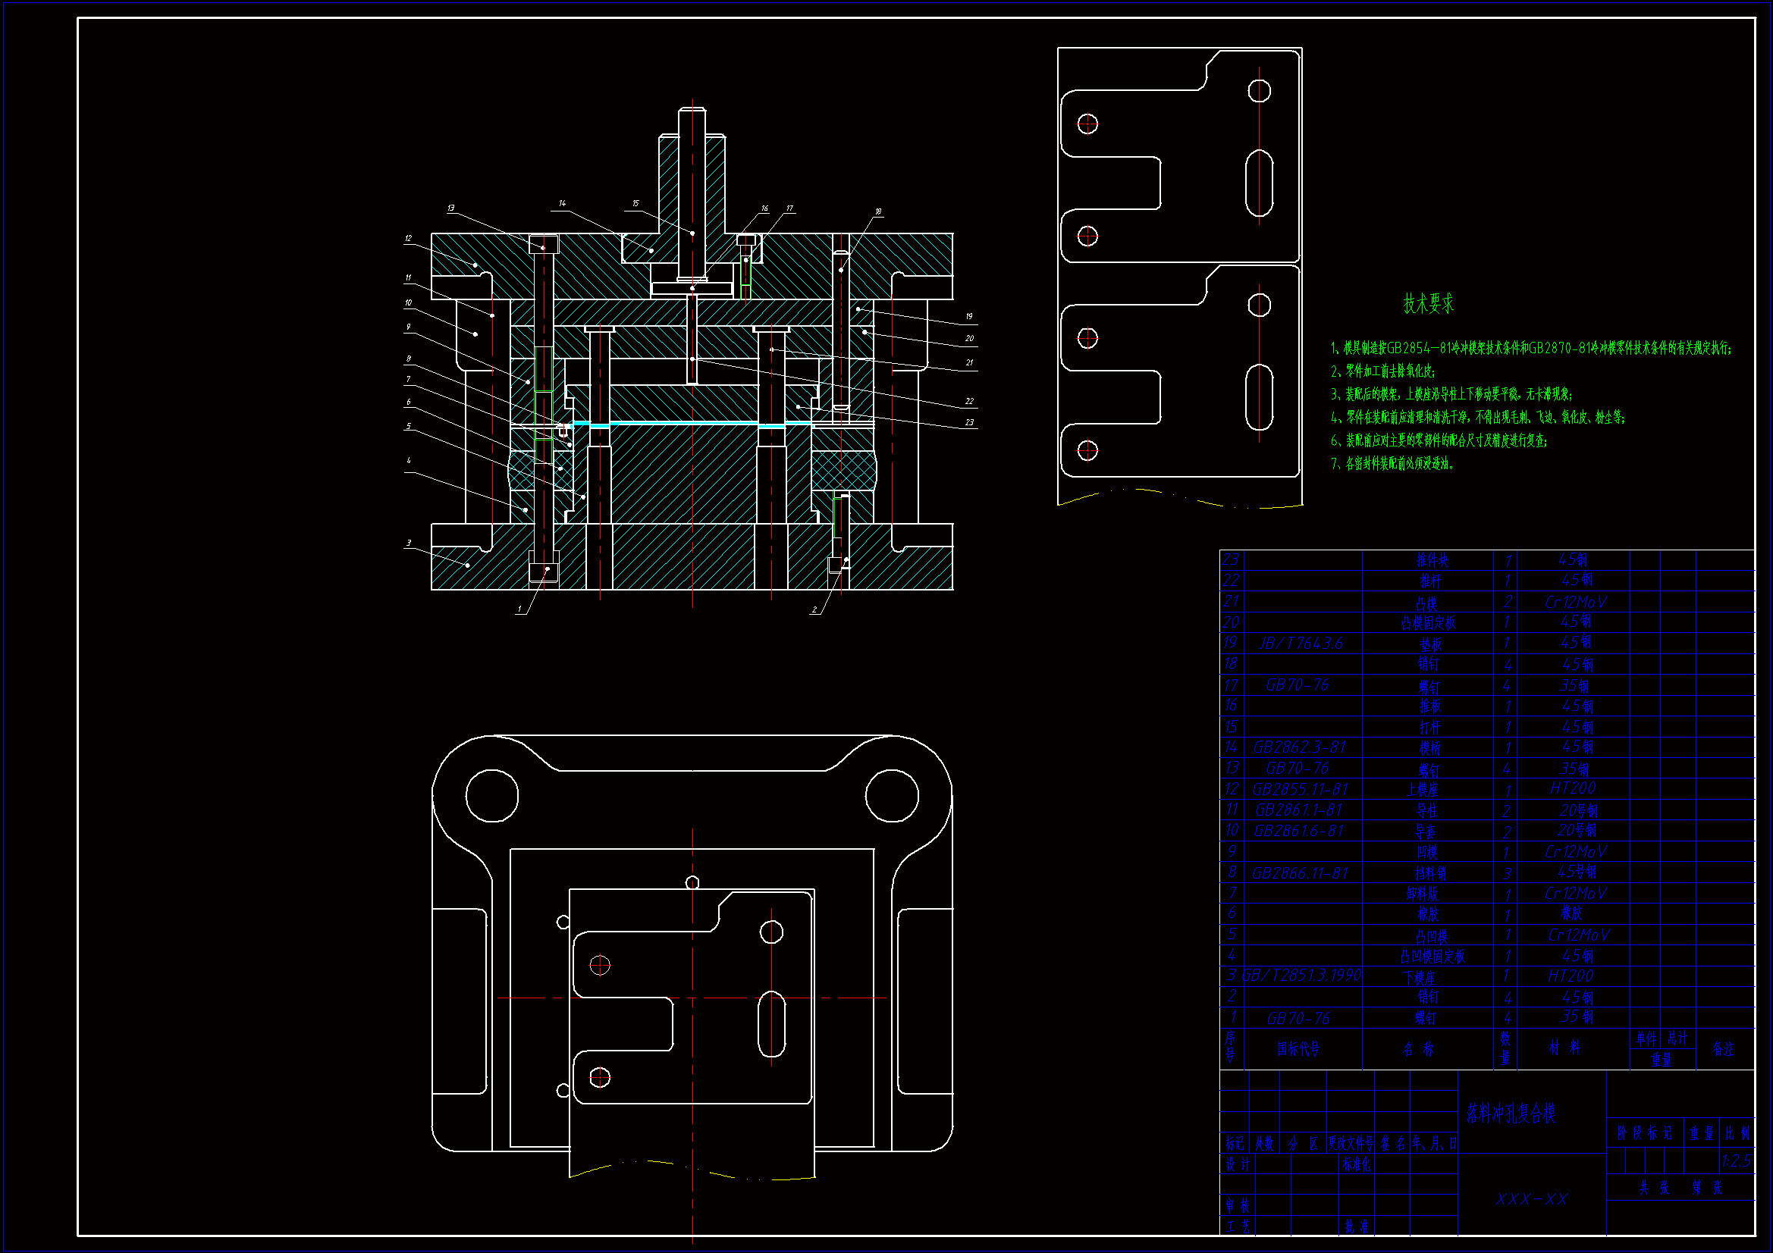The image size is (1773, 1253).
Task: Click the 国标代号 column header
Action: coord(1298,1048)
